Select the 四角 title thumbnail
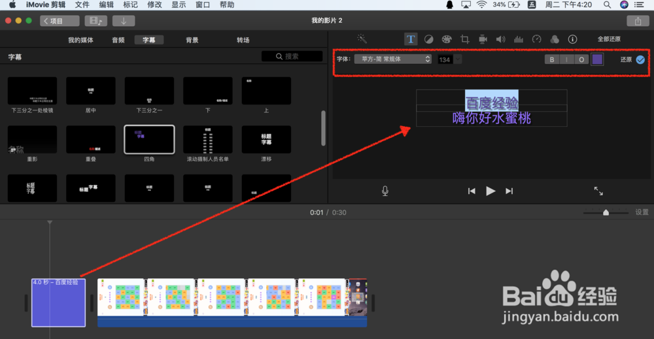The image size is (654, 339). [x=149, y=140]
